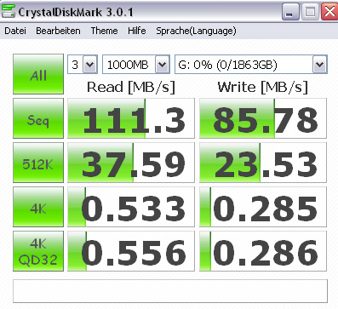Image resolution: width=338 pixels, height=309 pixels.
Task: Close the CrystalDiskMark window
Action: pyautogui.click(x=329, y=12)
